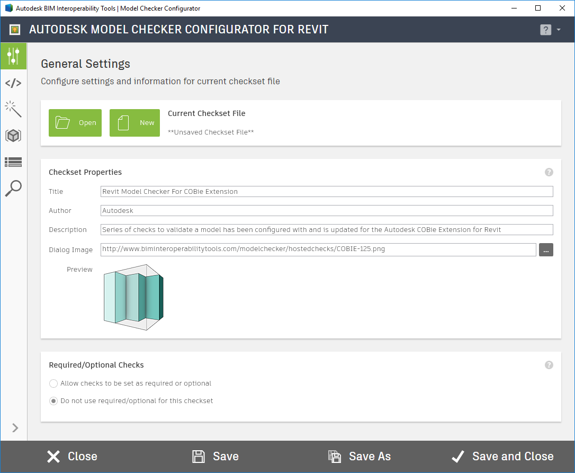Maximize the Model Checker Configurator window
Screen dimensions: 575x473
(538, 8)
